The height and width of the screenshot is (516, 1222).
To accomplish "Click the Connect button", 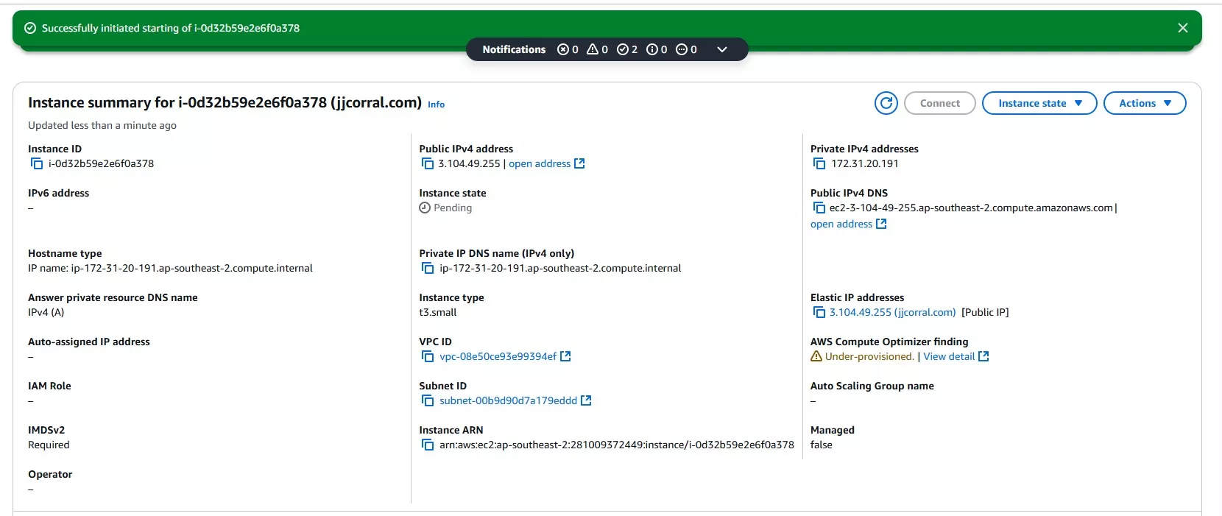I will pyautogui.click(x=939, y=104).
